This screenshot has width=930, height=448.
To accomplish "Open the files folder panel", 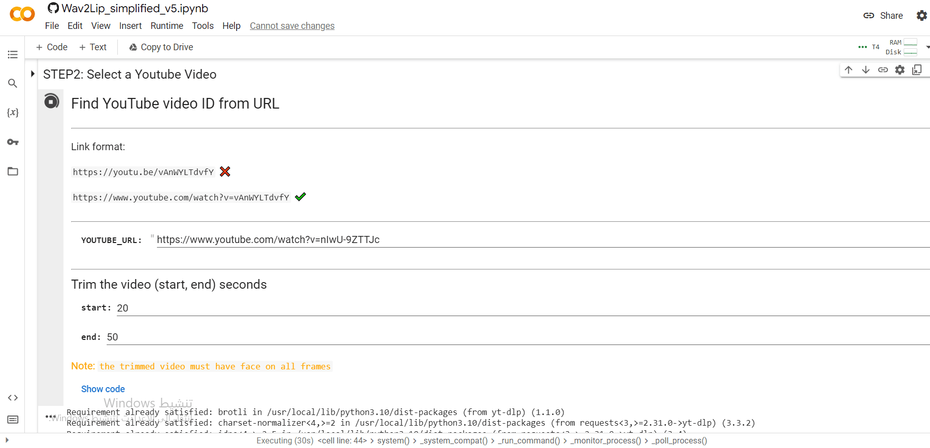I will [13, 171].
